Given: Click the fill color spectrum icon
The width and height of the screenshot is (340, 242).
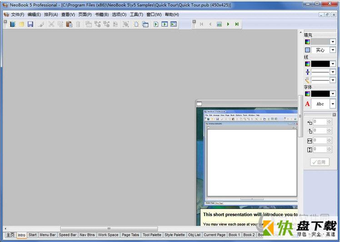Looking at the screenshot, I should click(307, 42).
